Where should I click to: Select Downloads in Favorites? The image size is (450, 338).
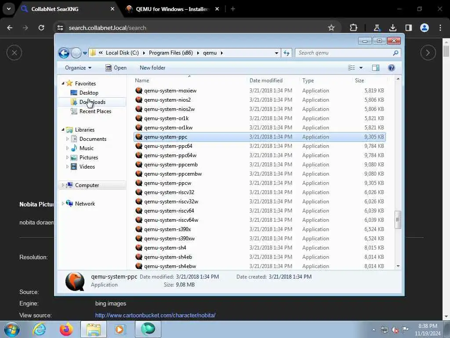(x=92, y=102)
